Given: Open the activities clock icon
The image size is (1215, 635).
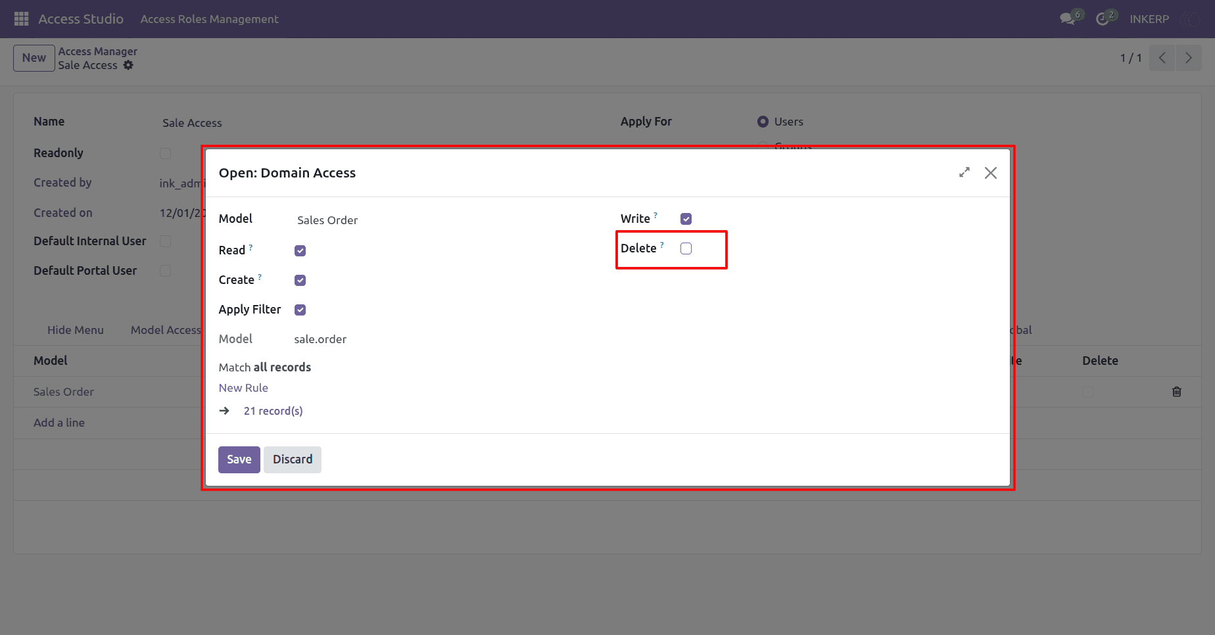Looking at the screenshot, I should pyautogui.click(x=1103, y=19).
